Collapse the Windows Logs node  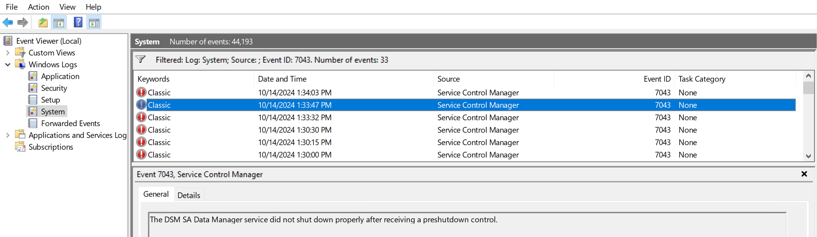coord(8,65)
